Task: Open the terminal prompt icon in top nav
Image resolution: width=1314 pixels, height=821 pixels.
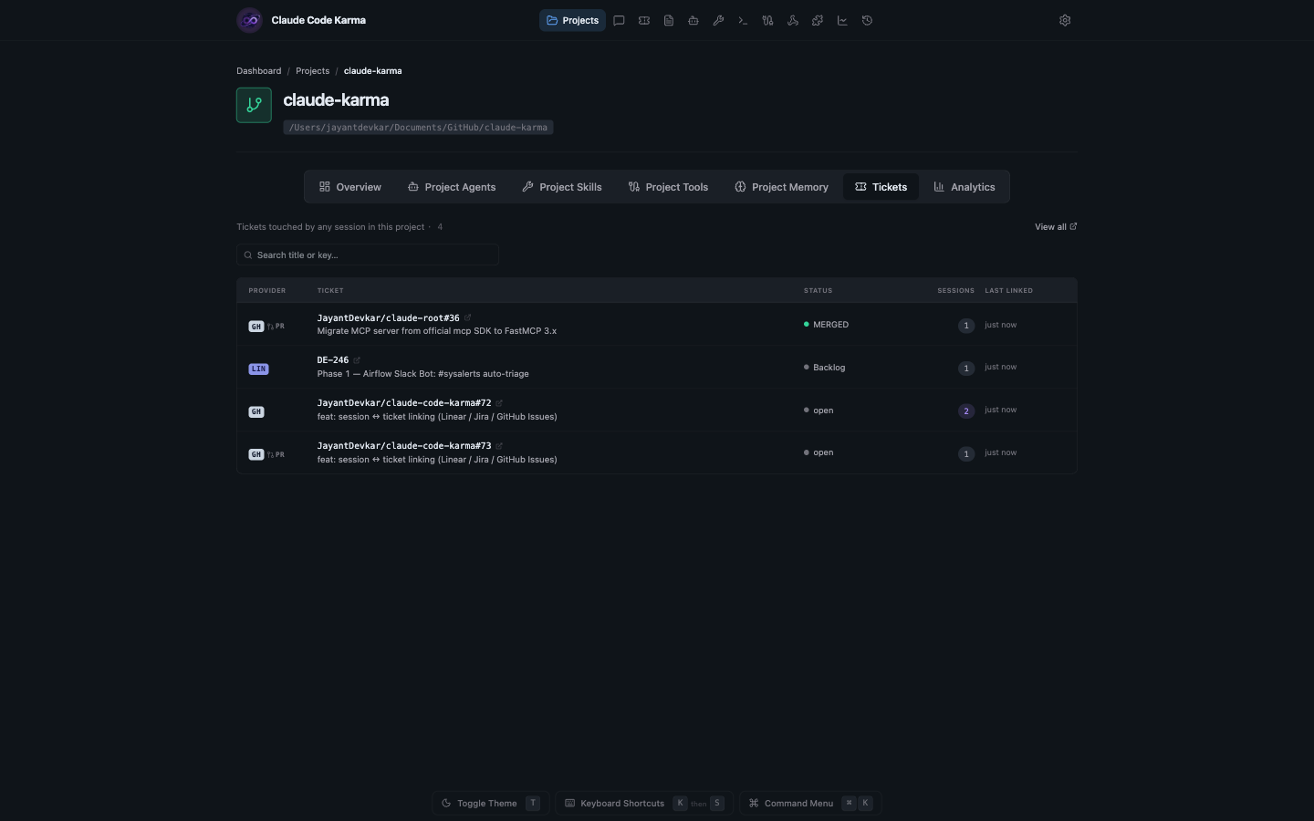Action: (743, 20)
